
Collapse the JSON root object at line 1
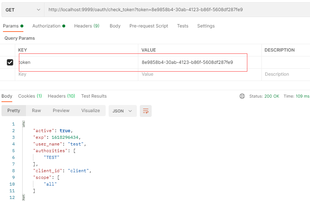(x=23, y=124)
